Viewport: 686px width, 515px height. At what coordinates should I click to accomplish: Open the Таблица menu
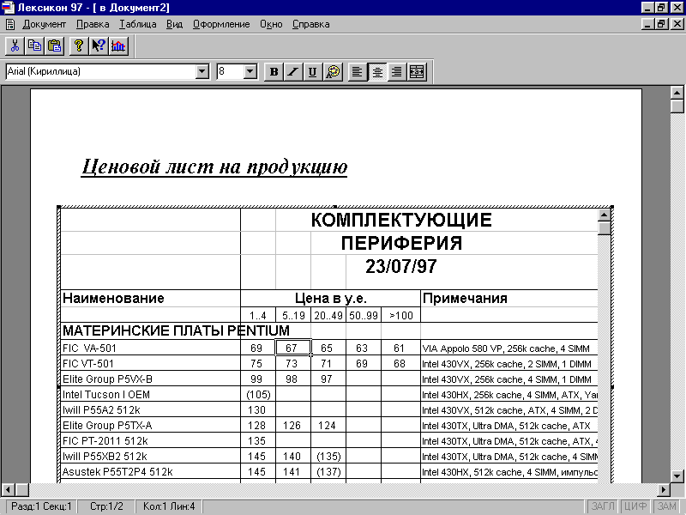[138, 25]
